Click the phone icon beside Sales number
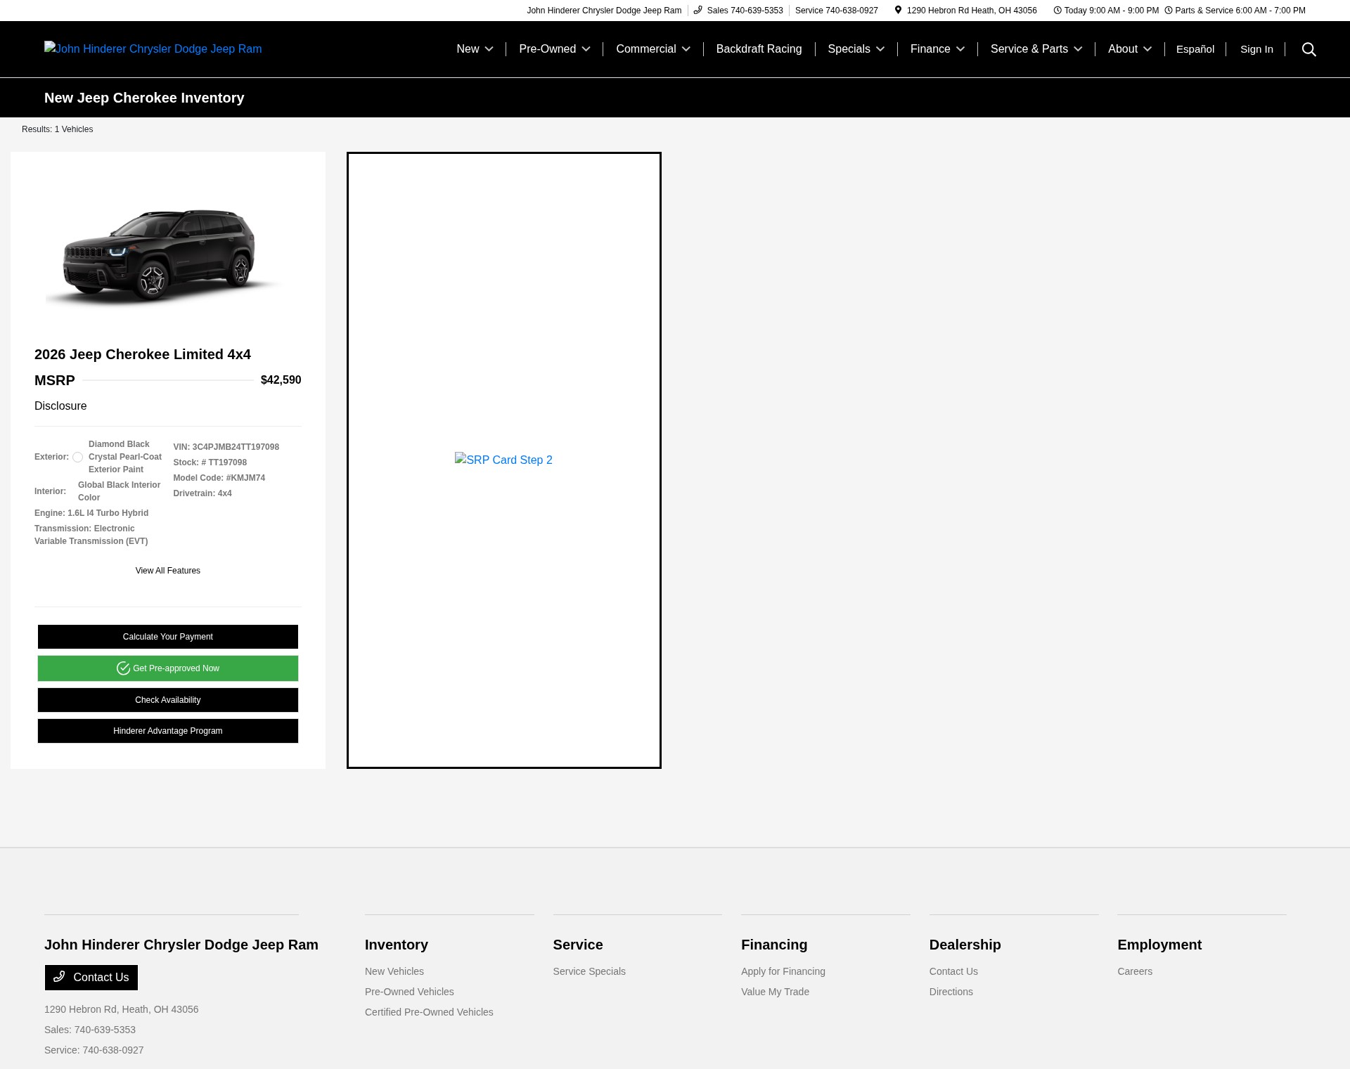Viewport: 1350px width, 1069px height. tap(698, 10)
